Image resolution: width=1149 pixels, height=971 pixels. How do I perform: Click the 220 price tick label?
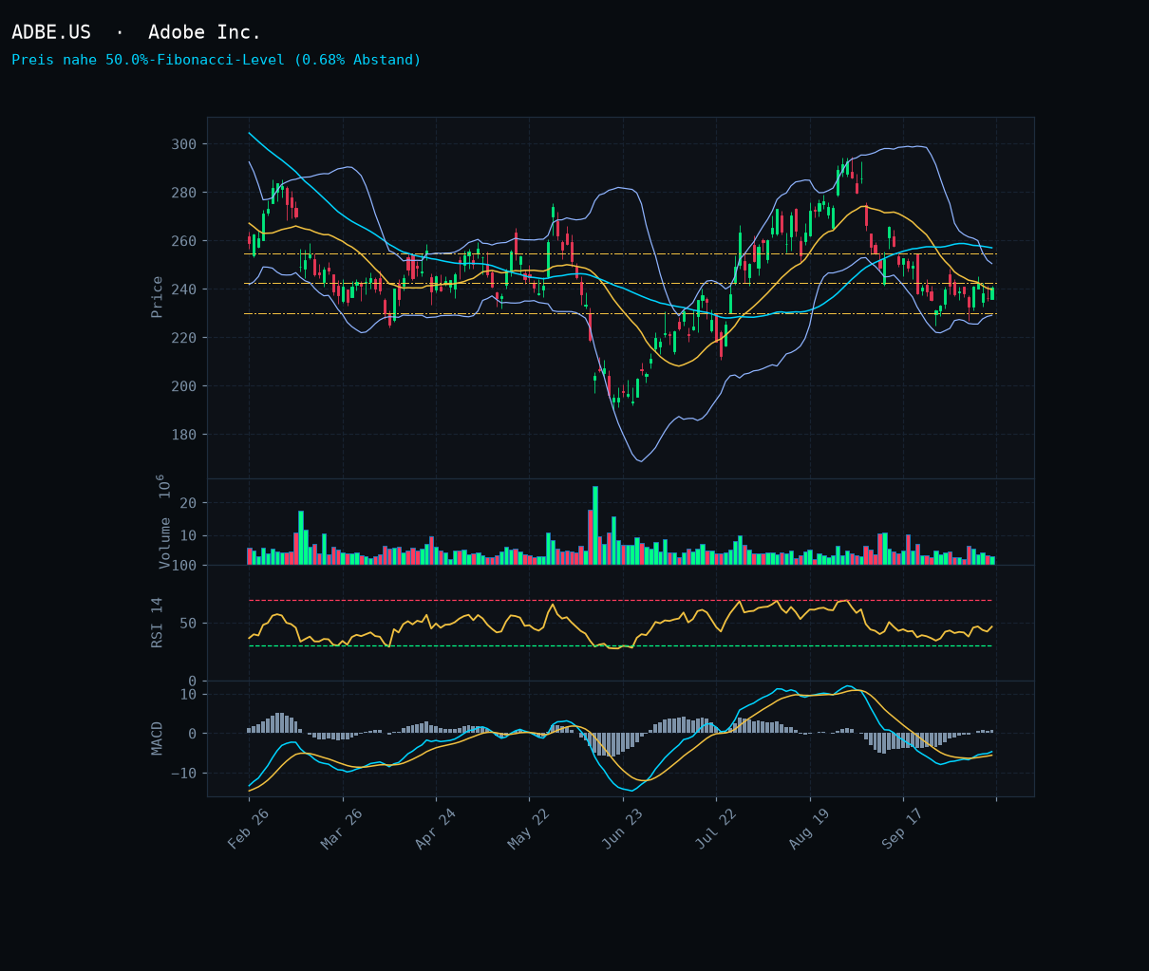pyautogui.click(x=183, y=338)
